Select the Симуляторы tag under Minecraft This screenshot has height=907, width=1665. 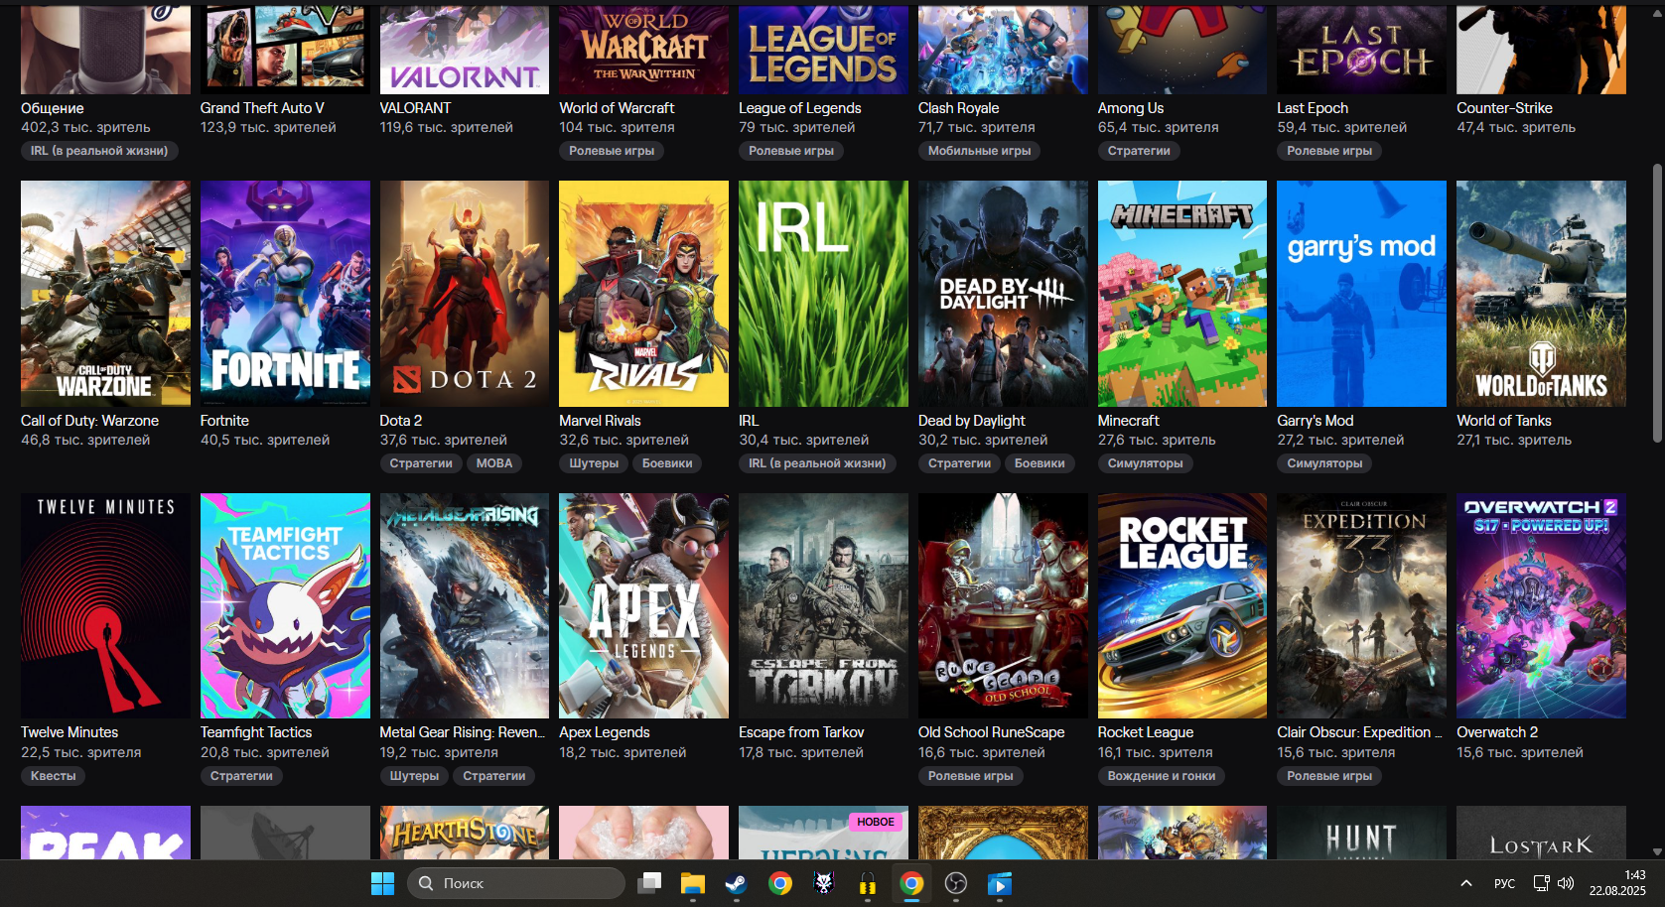tap(1146, 463)
